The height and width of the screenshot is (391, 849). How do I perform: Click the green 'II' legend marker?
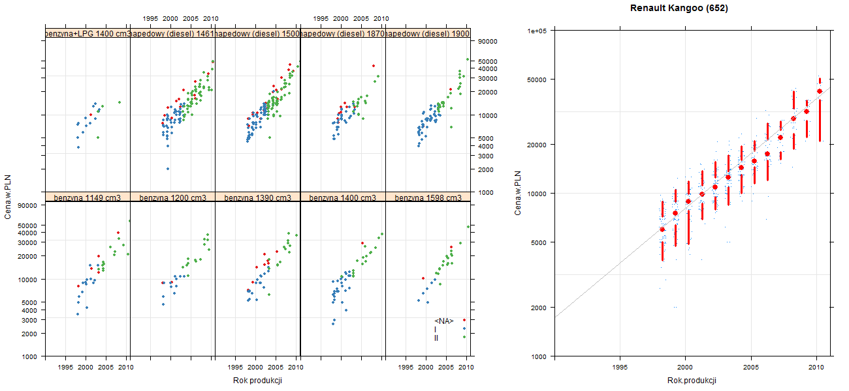pos(464,336)
